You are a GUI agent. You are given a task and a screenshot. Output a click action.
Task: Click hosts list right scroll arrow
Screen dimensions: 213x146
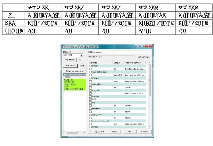point(85,132)
